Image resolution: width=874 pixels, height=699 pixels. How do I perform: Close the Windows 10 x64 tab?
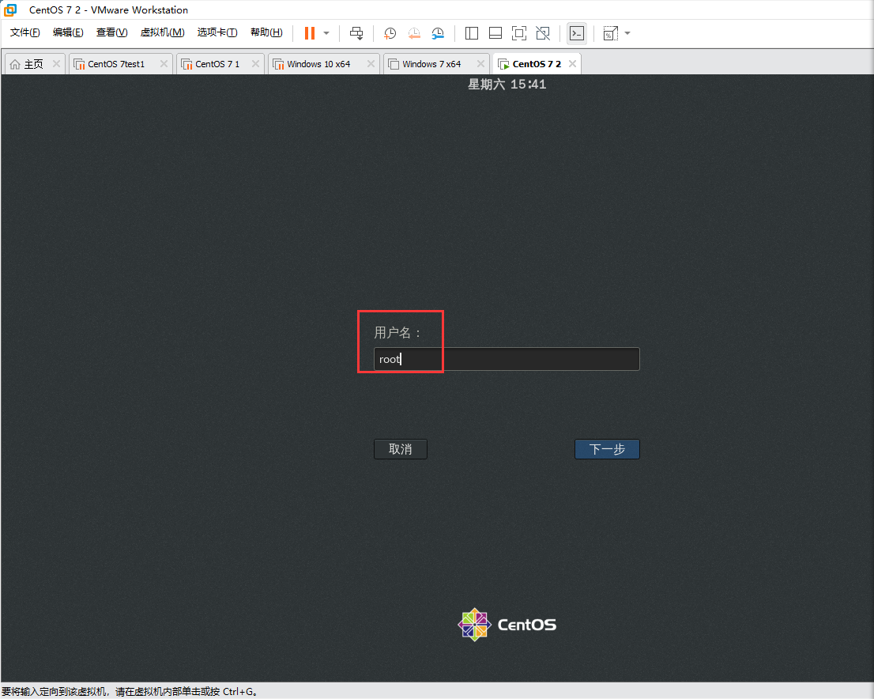coord(371,63)
